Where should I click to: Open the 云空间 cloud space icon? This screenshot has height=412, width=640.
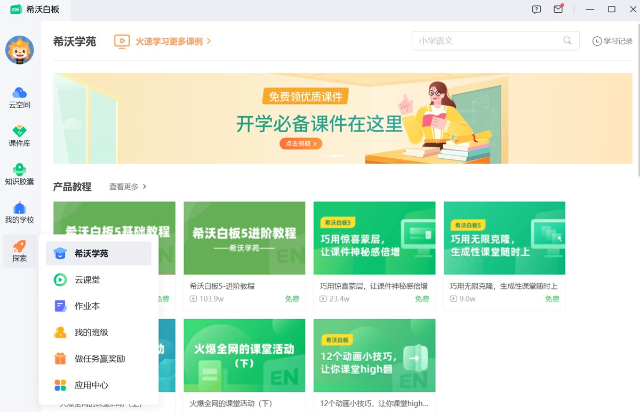coord(19,96)
